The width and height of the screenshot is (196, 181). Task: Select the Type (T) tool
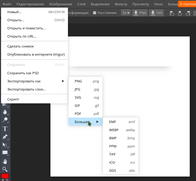click(5, 129)
